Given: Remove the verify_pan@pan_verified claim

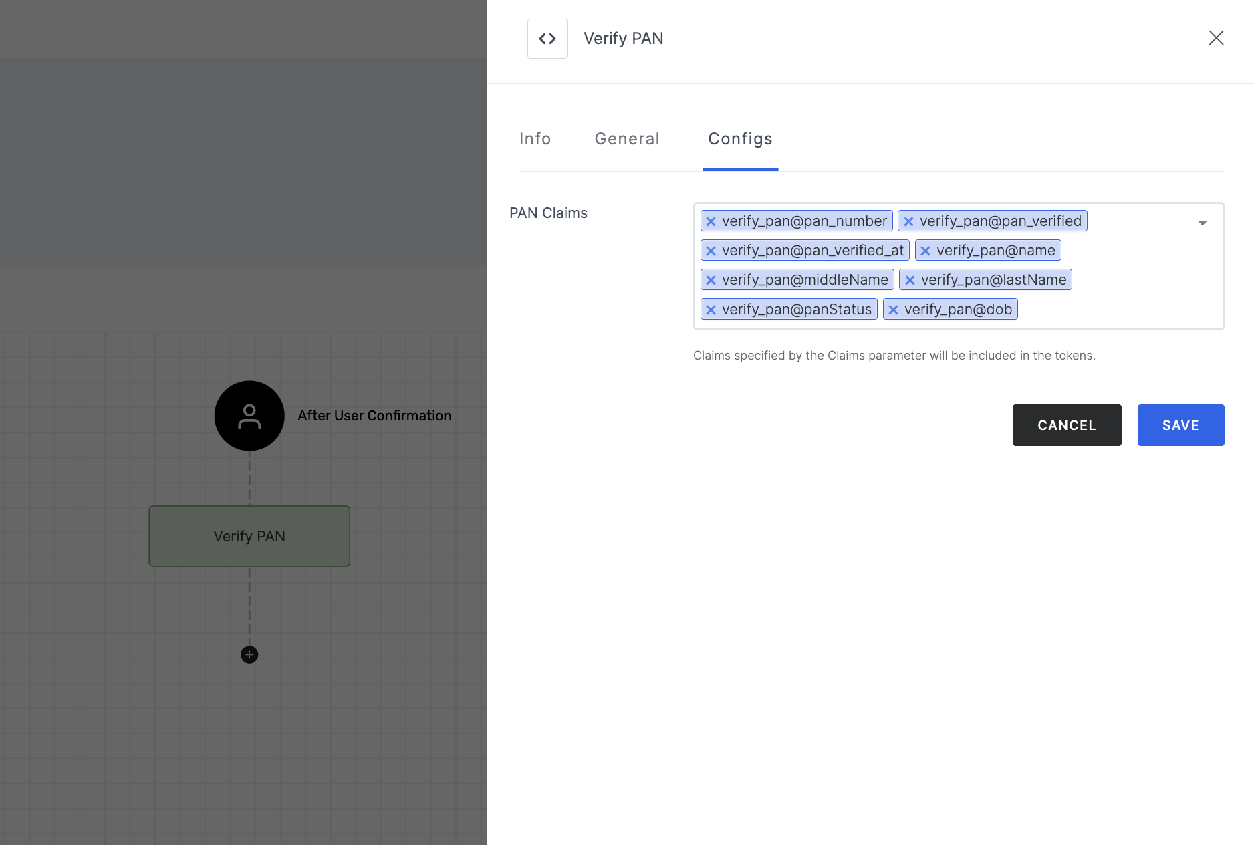Looking at the screenshot, I should [x=908, y=221].
